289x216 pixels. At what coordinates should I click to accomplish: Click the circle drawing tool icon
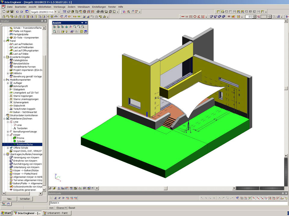coord(195,17)
